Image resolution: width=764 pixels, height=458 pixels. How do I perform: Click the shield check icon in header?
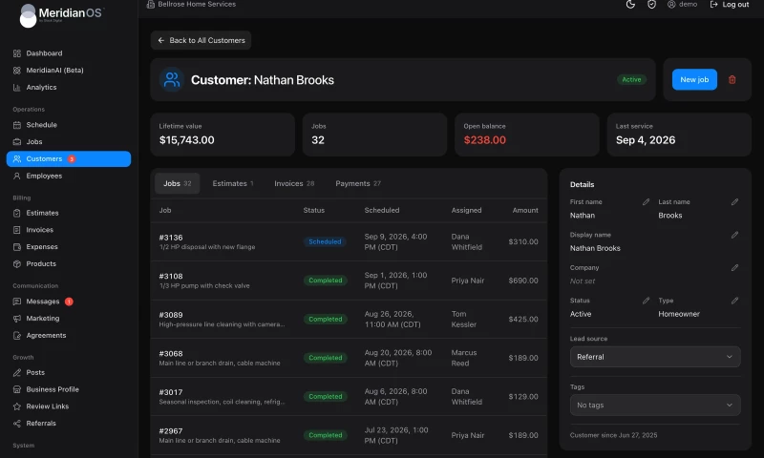651,5
